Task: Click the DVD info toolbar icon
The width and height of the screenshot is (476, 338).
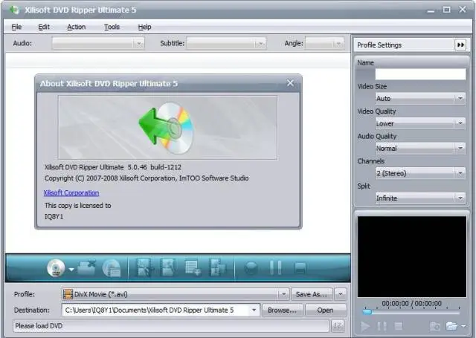Action: coord(112,268)
